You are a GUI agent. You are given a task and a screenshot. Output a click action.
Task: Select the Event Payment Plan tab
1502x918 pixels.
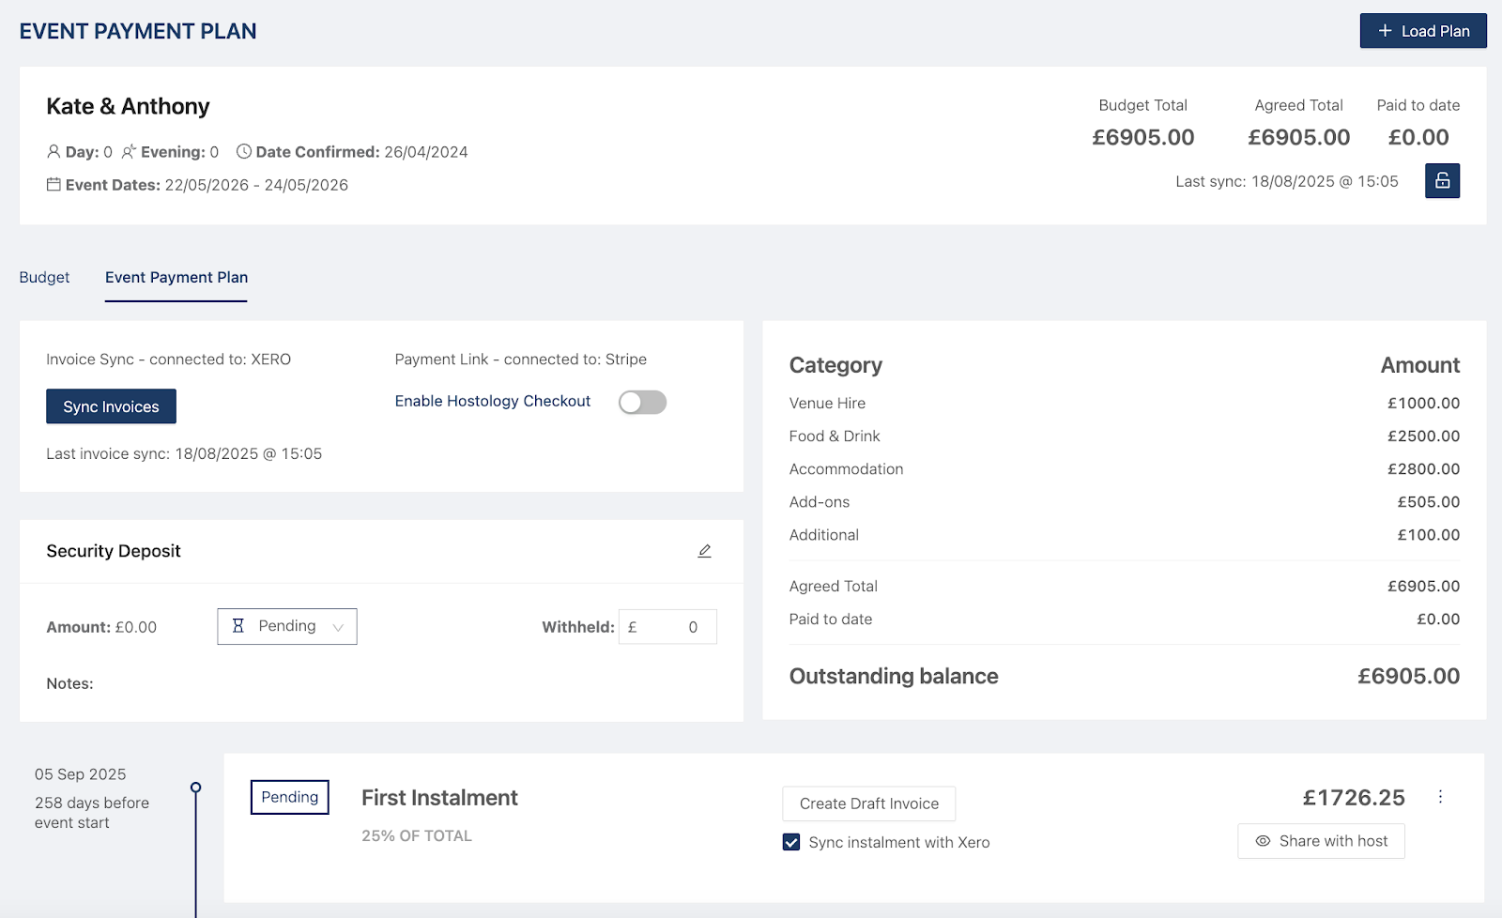[x=176, y=278]
